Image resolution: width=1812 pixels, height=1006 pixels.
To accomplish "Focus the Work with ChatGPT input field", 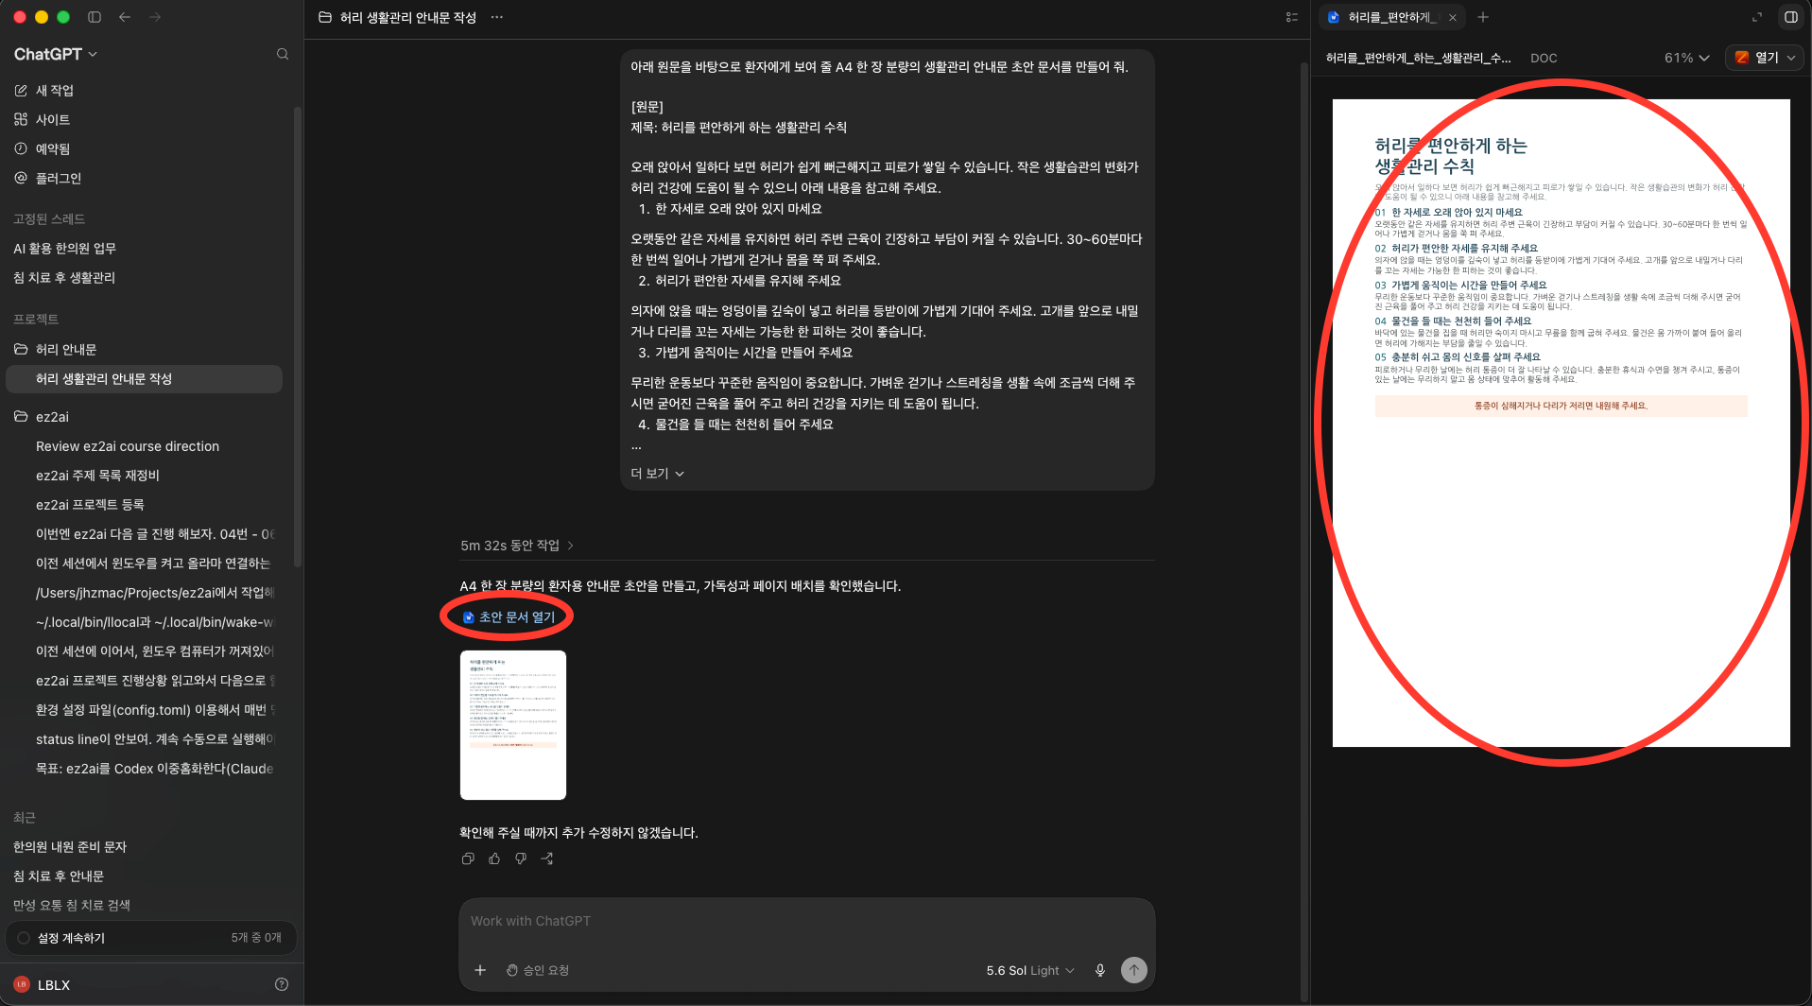I will pos(806,922).
